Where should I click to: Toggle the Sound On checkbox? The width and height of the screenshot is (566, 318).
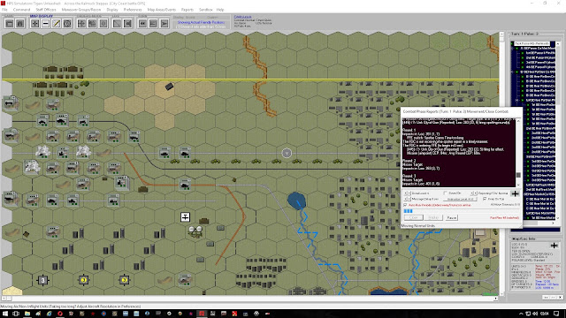coord(446,193)
